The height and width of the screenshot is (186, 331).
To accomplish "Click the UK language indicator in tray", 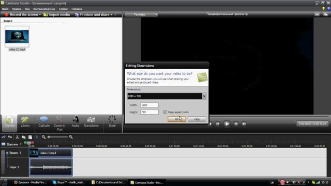I will [x=272, y=182].
